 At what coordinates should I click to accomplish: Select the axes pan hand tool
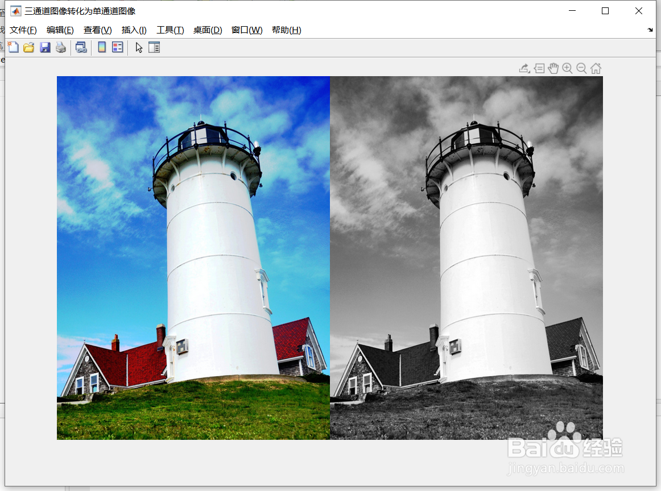point(553,68)
